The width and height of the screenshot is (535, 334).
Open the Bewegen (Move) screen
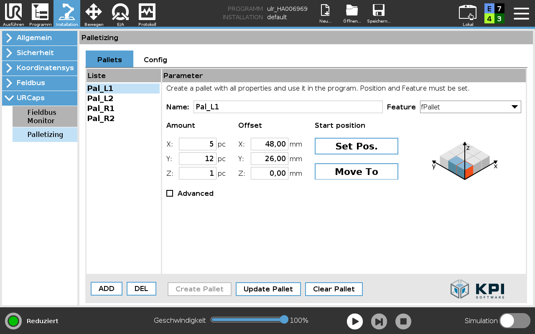point(94,14)
